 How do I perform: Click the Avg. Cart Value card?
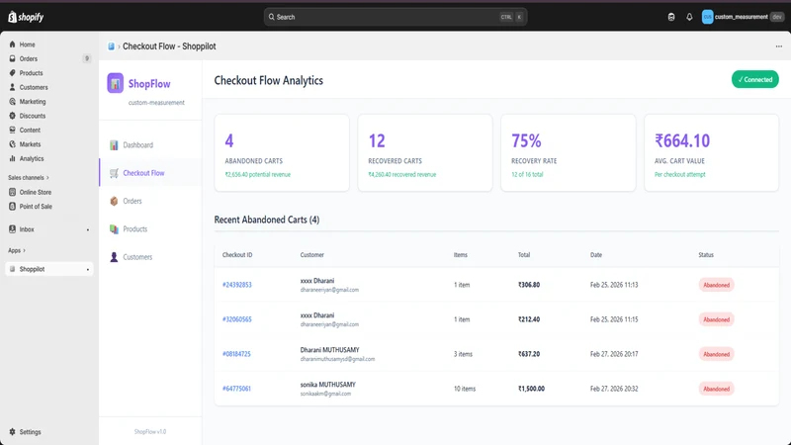click(x=711, y=153)
